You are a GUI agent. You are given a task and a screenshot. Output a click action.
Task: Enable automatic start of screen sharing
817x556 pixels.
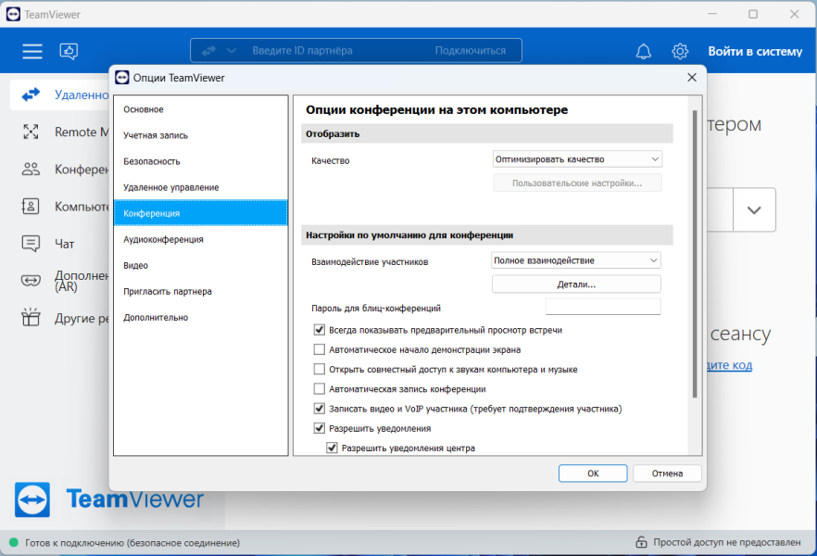(x=320, y=349)
